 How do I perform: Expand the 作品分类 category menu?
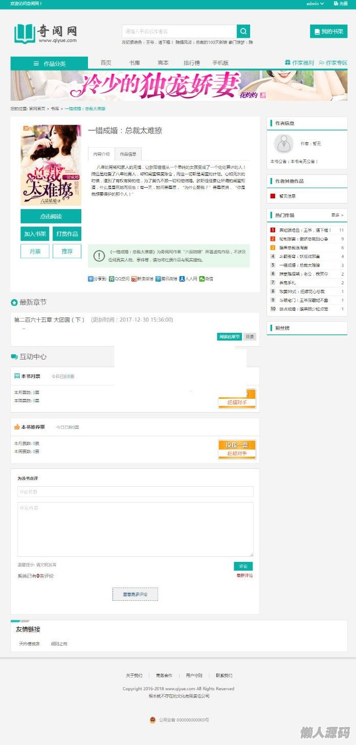coord(49,63)
